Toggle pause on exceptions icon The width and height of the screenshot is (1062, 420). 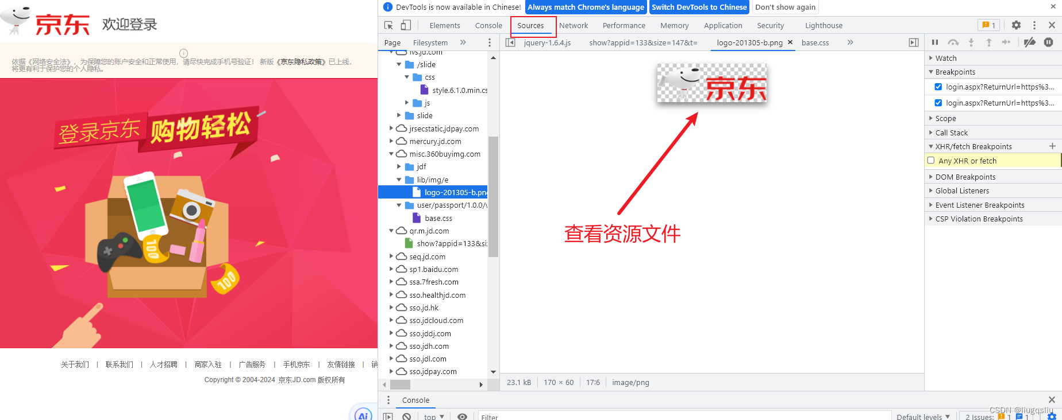click(1049, 42)
